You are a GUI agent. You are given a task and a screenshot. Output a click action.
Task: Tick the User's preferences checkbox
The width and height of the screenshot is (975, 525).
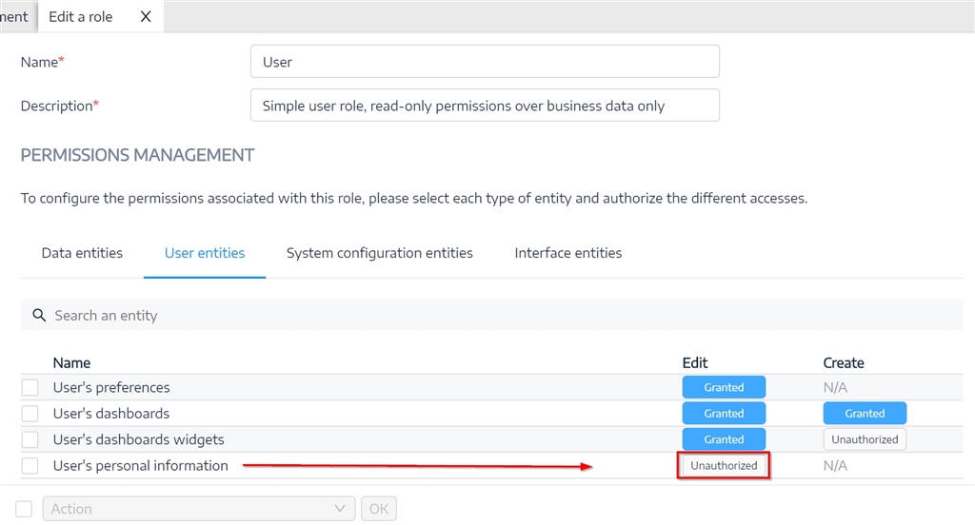tap(30, 388)
